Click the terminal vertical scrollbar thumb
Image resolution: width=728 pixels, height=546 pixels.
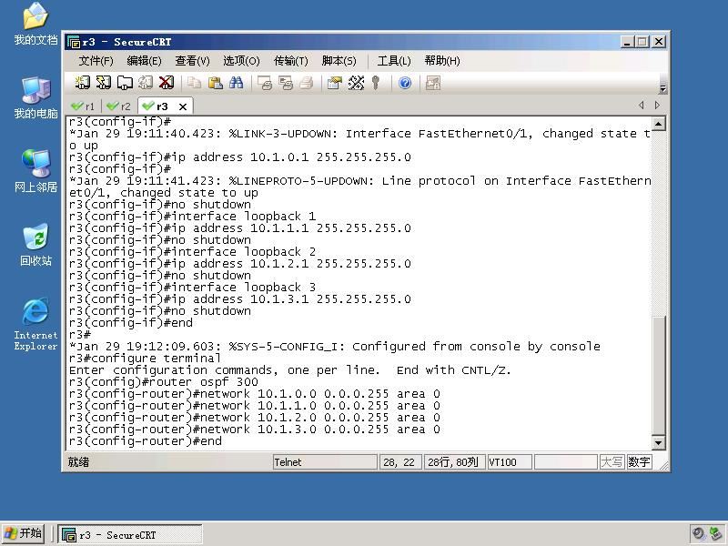[658, 375]
